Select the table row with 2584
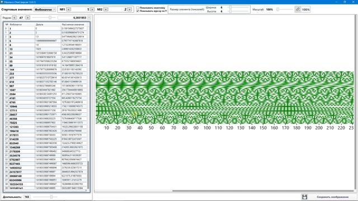This screenshot has width=358, height=201. point(46,94)
